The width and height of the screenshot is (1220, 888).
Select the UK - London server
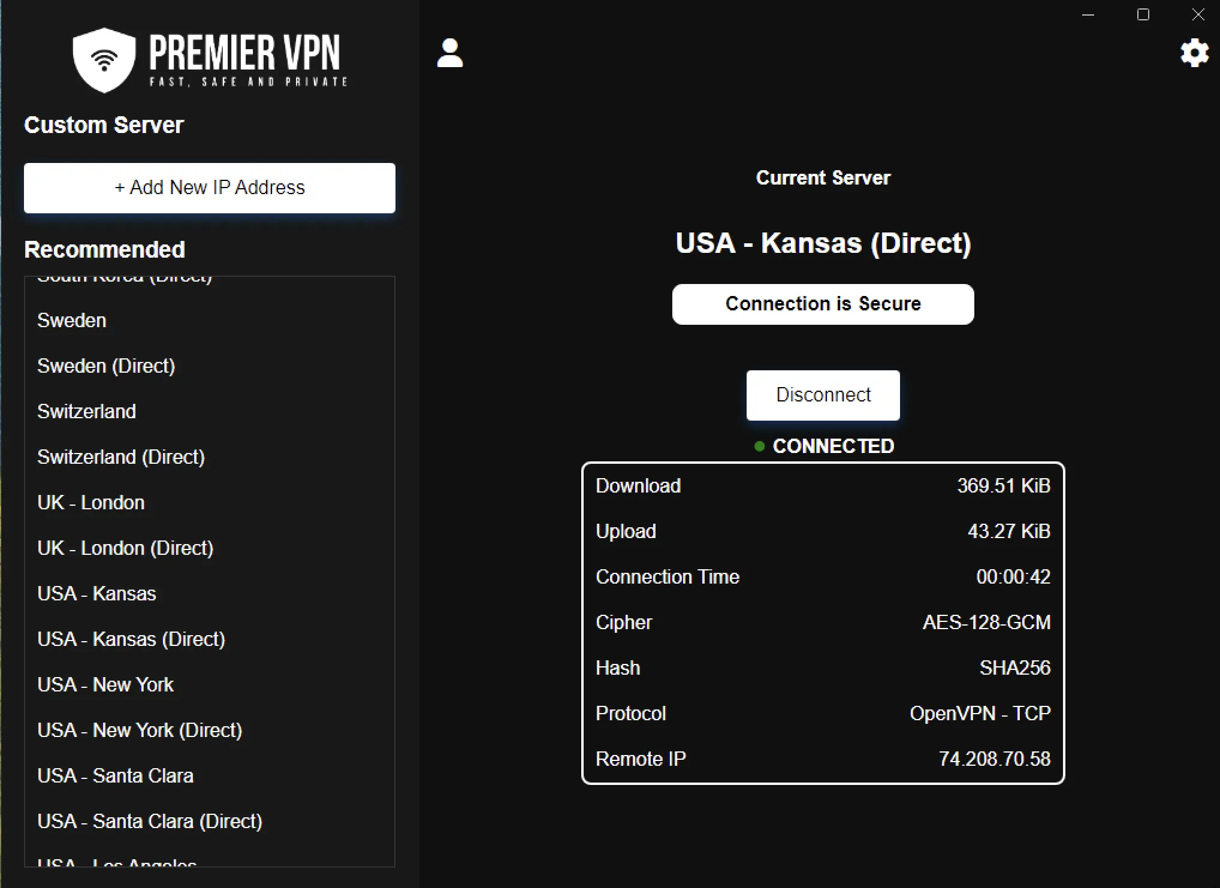tap(91, 503)
